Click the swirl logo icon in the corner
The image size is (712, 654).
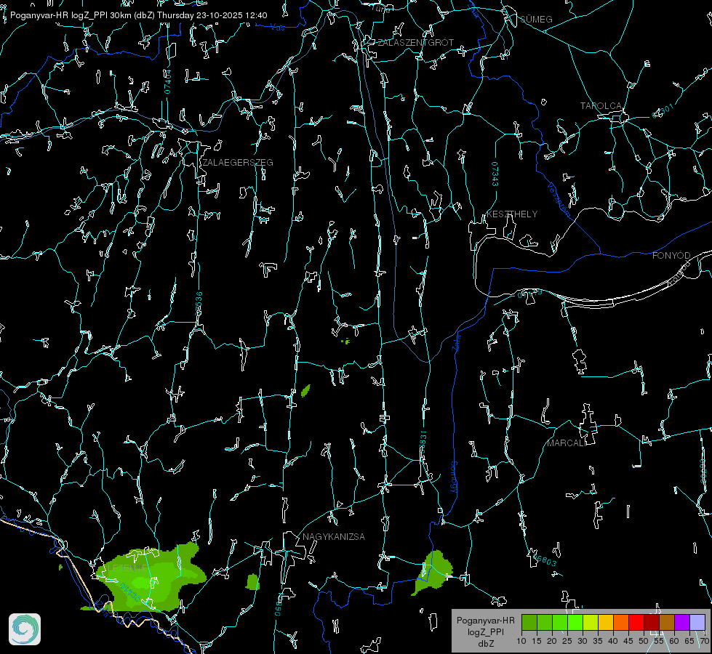tap(25, 629)
